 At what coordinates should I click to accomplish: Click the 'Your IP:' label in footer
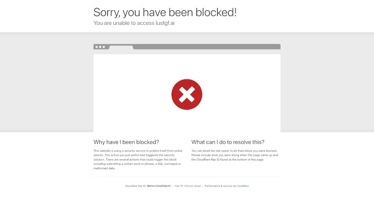179,186
